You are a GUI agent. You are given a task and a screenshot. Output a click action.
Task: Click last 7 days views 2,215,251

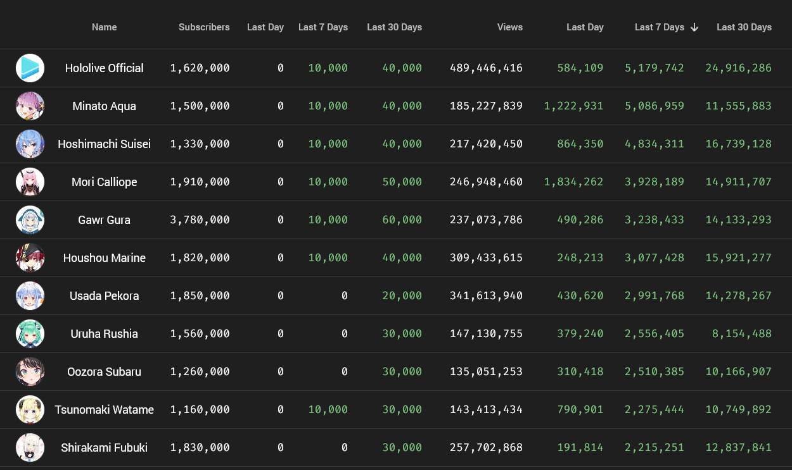(655, 447)
